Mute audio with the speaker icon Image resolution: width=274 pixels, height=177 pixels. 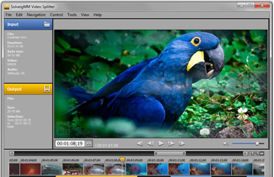(226, 144)
